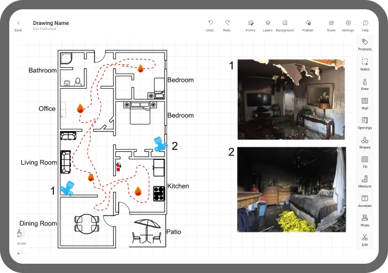Select the flame icon in the Kitchen
388x273 pixels.
click(x=138, y=191)
